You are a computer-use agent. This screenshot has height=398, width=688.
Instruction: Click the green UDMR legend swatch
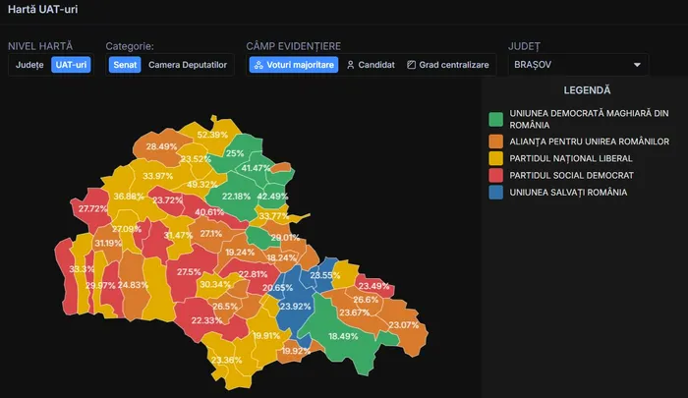coord(496,121)
